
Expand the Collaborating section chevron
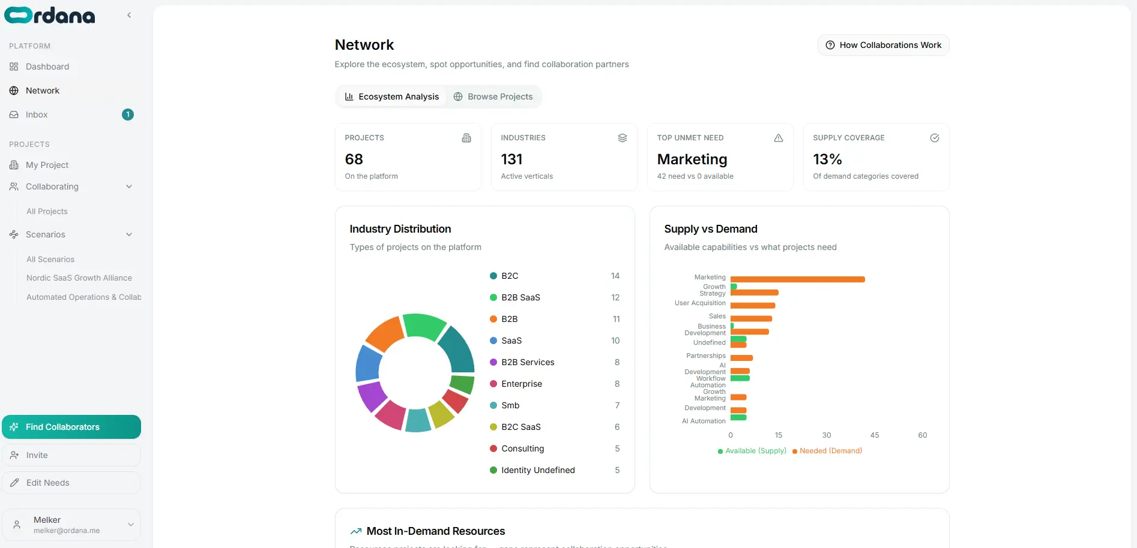point(129,186)
